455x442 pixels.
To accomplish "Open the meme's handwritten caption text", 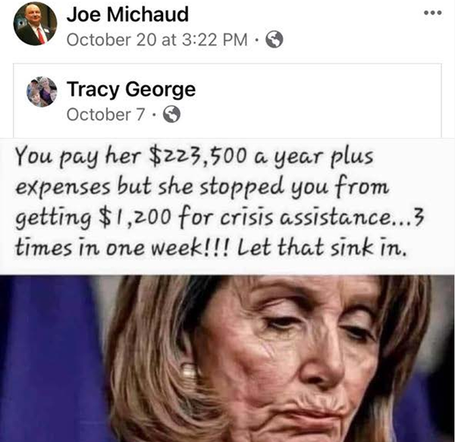I will [219, 201].
